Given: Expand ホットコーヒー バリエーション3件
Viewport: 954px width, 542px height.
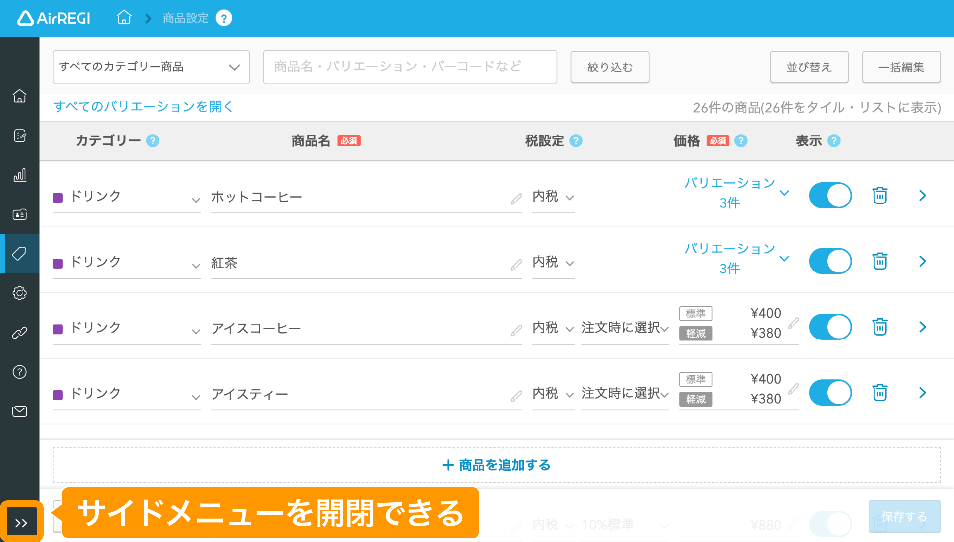Looking at the screenshot, I should [x=736, y=193].
